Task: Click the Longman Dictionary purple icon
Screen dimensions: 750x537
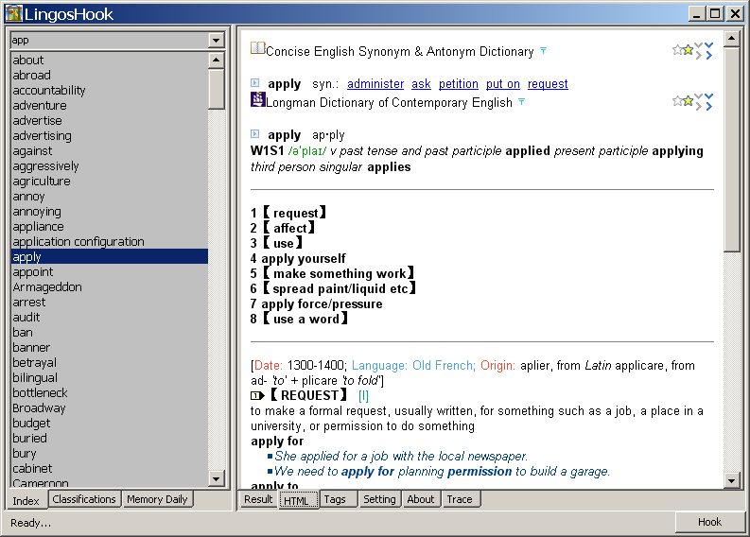Action: pyautogui.click(x=258, y=99)
